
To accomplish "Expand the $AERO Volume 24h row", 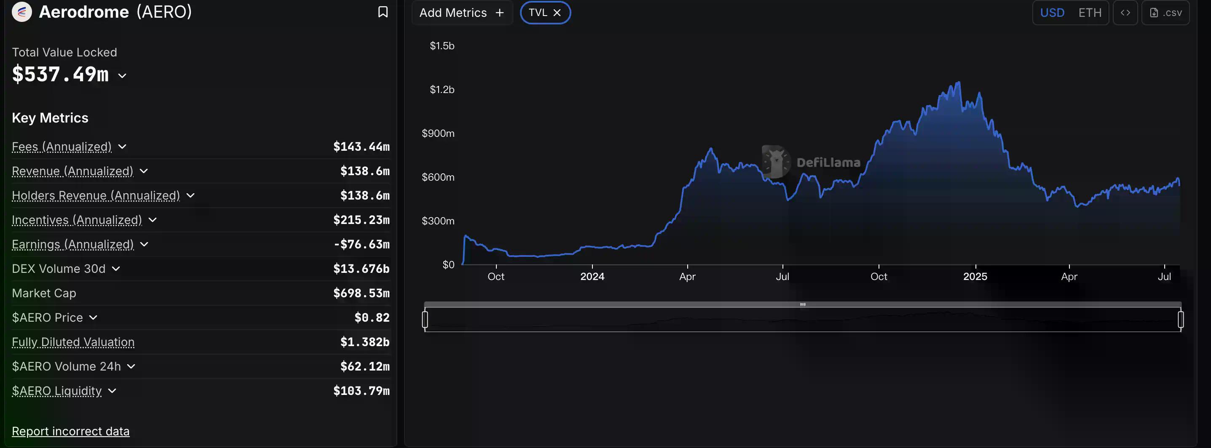I will tap(131, 366).
